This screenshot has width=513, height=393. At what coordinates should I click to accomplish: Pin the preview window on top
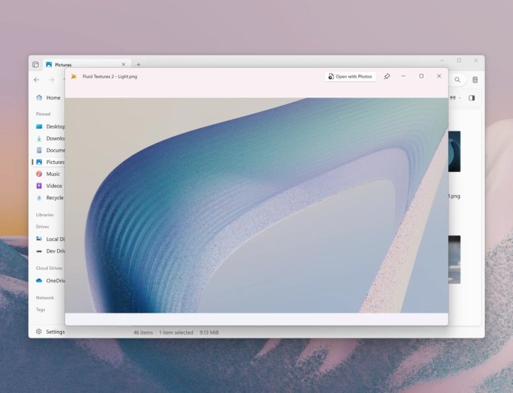387,77
